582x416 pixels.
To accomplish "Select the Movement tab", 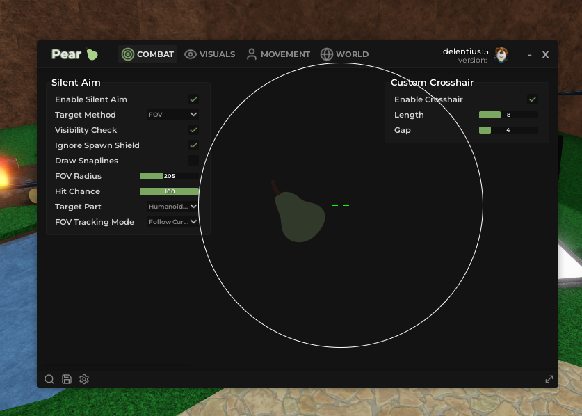I will click(278, 54).
